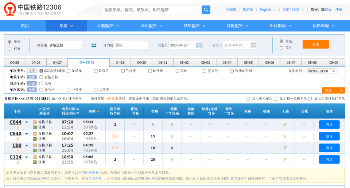This screenshot has width=350, height=188.
Task: Select 往返 round-trip radio button
Action: (9, 48)
